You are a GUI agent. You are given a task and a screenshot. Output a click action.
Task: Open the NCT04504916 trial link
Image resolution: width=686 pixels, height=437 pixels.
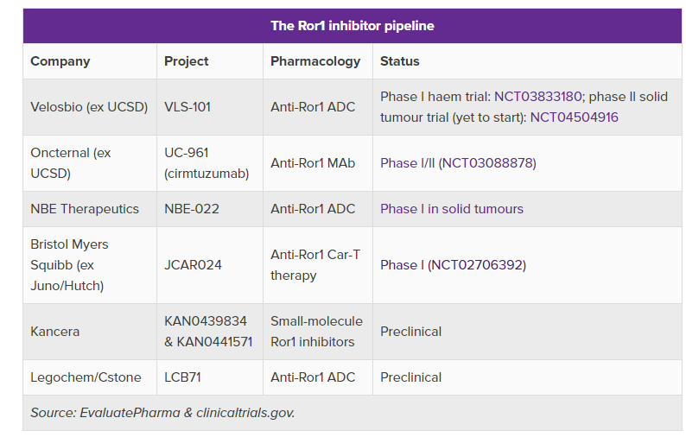pyautogui.click(x=574, y=117)
